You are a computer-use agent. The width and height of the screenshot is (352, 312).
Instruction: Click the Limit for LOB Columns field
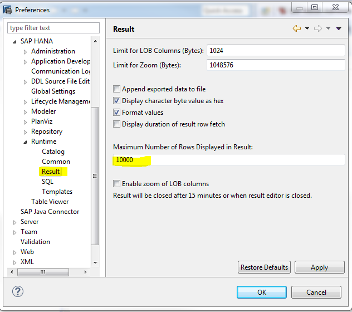[x=276, y=51]
